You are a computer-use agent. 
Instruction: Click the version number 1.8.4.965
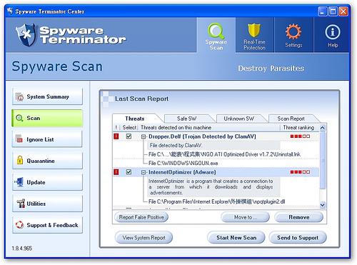click(22, 249)
